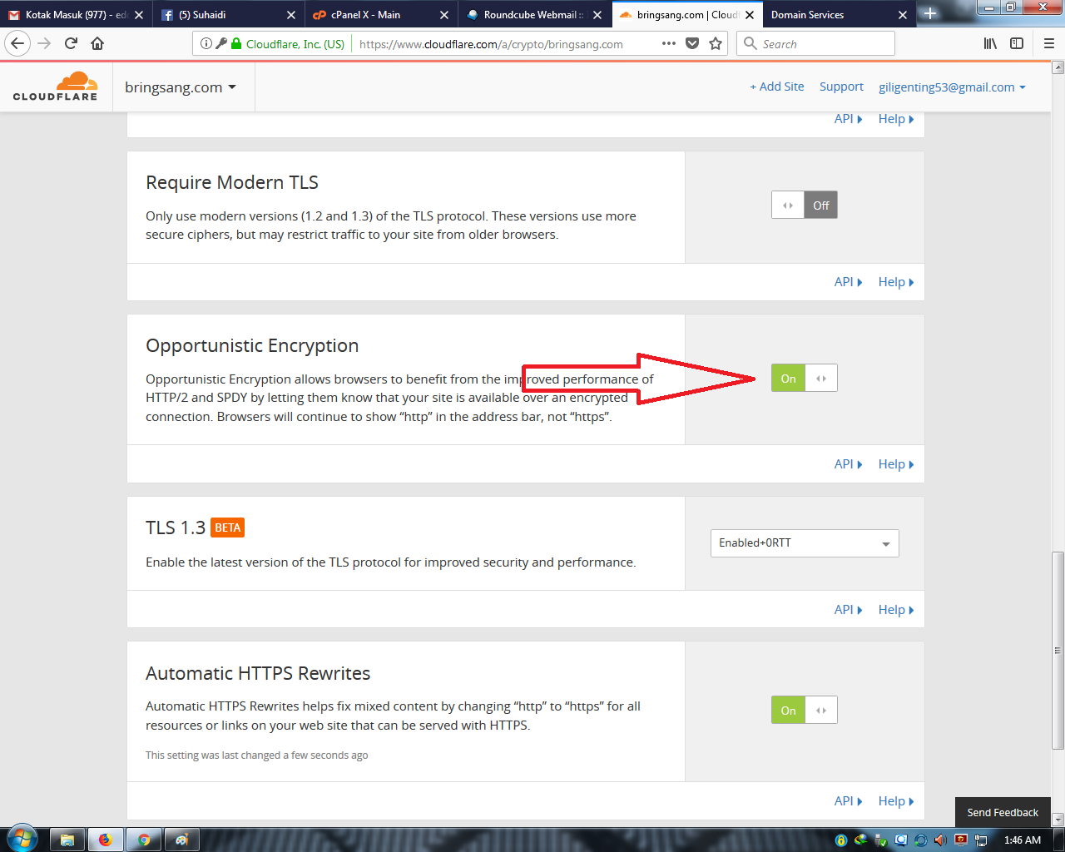Expand API under Require Modern TLS
The image size is (1065, 852).
coord(848,282)
